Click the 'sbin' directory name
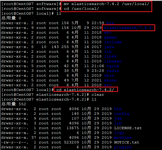This screenshot has width=162, height=150. tap(109, 76)
